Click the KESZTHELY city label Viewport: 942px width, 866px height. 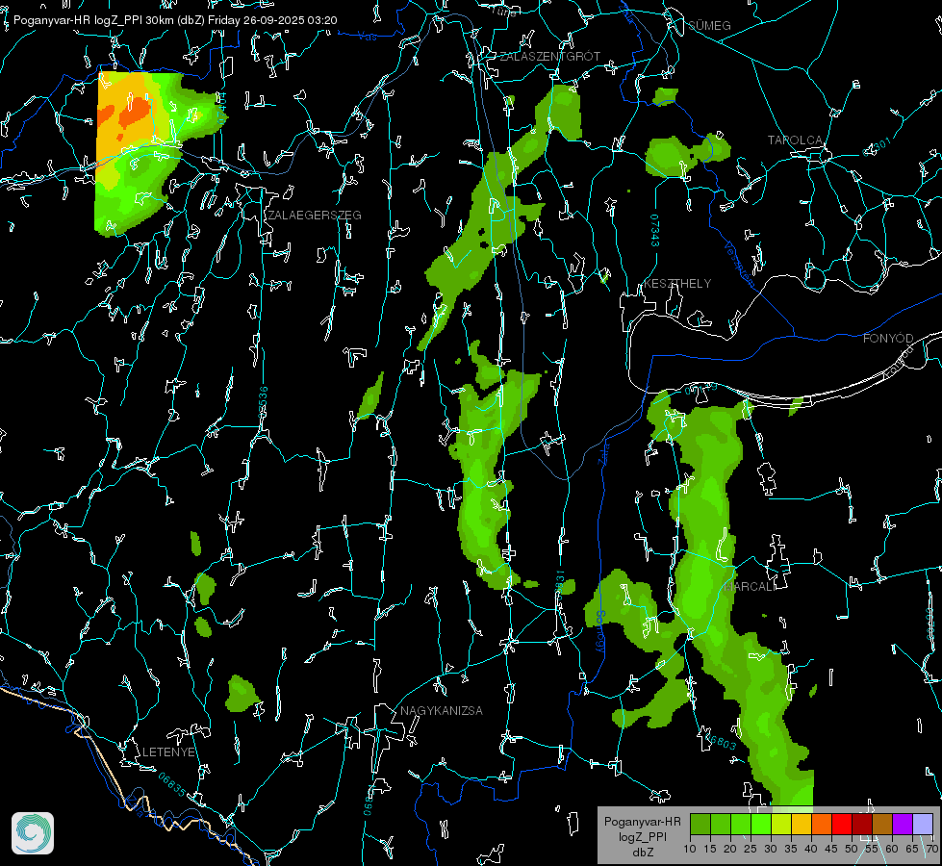click(677, 284)
